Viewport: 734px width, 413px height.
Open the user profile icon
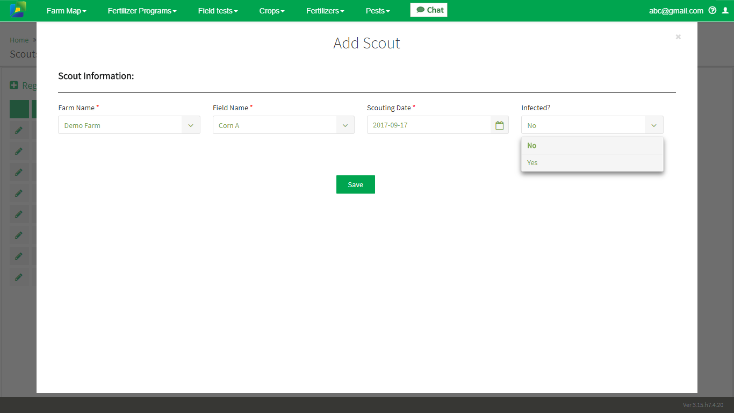(725, 10)
